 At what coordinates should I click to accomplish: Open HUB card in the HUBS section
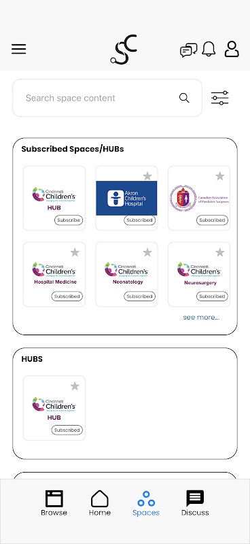(x=54, y=408)
